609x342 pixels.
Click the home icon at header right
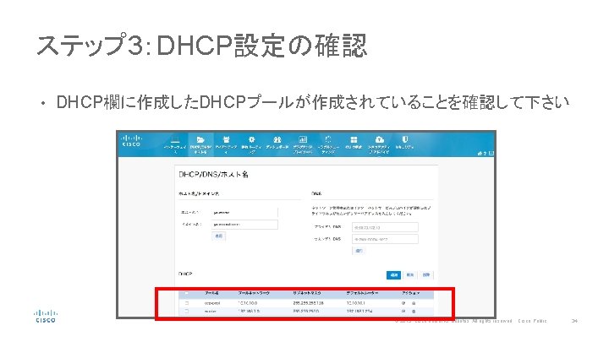click(480, 154)
